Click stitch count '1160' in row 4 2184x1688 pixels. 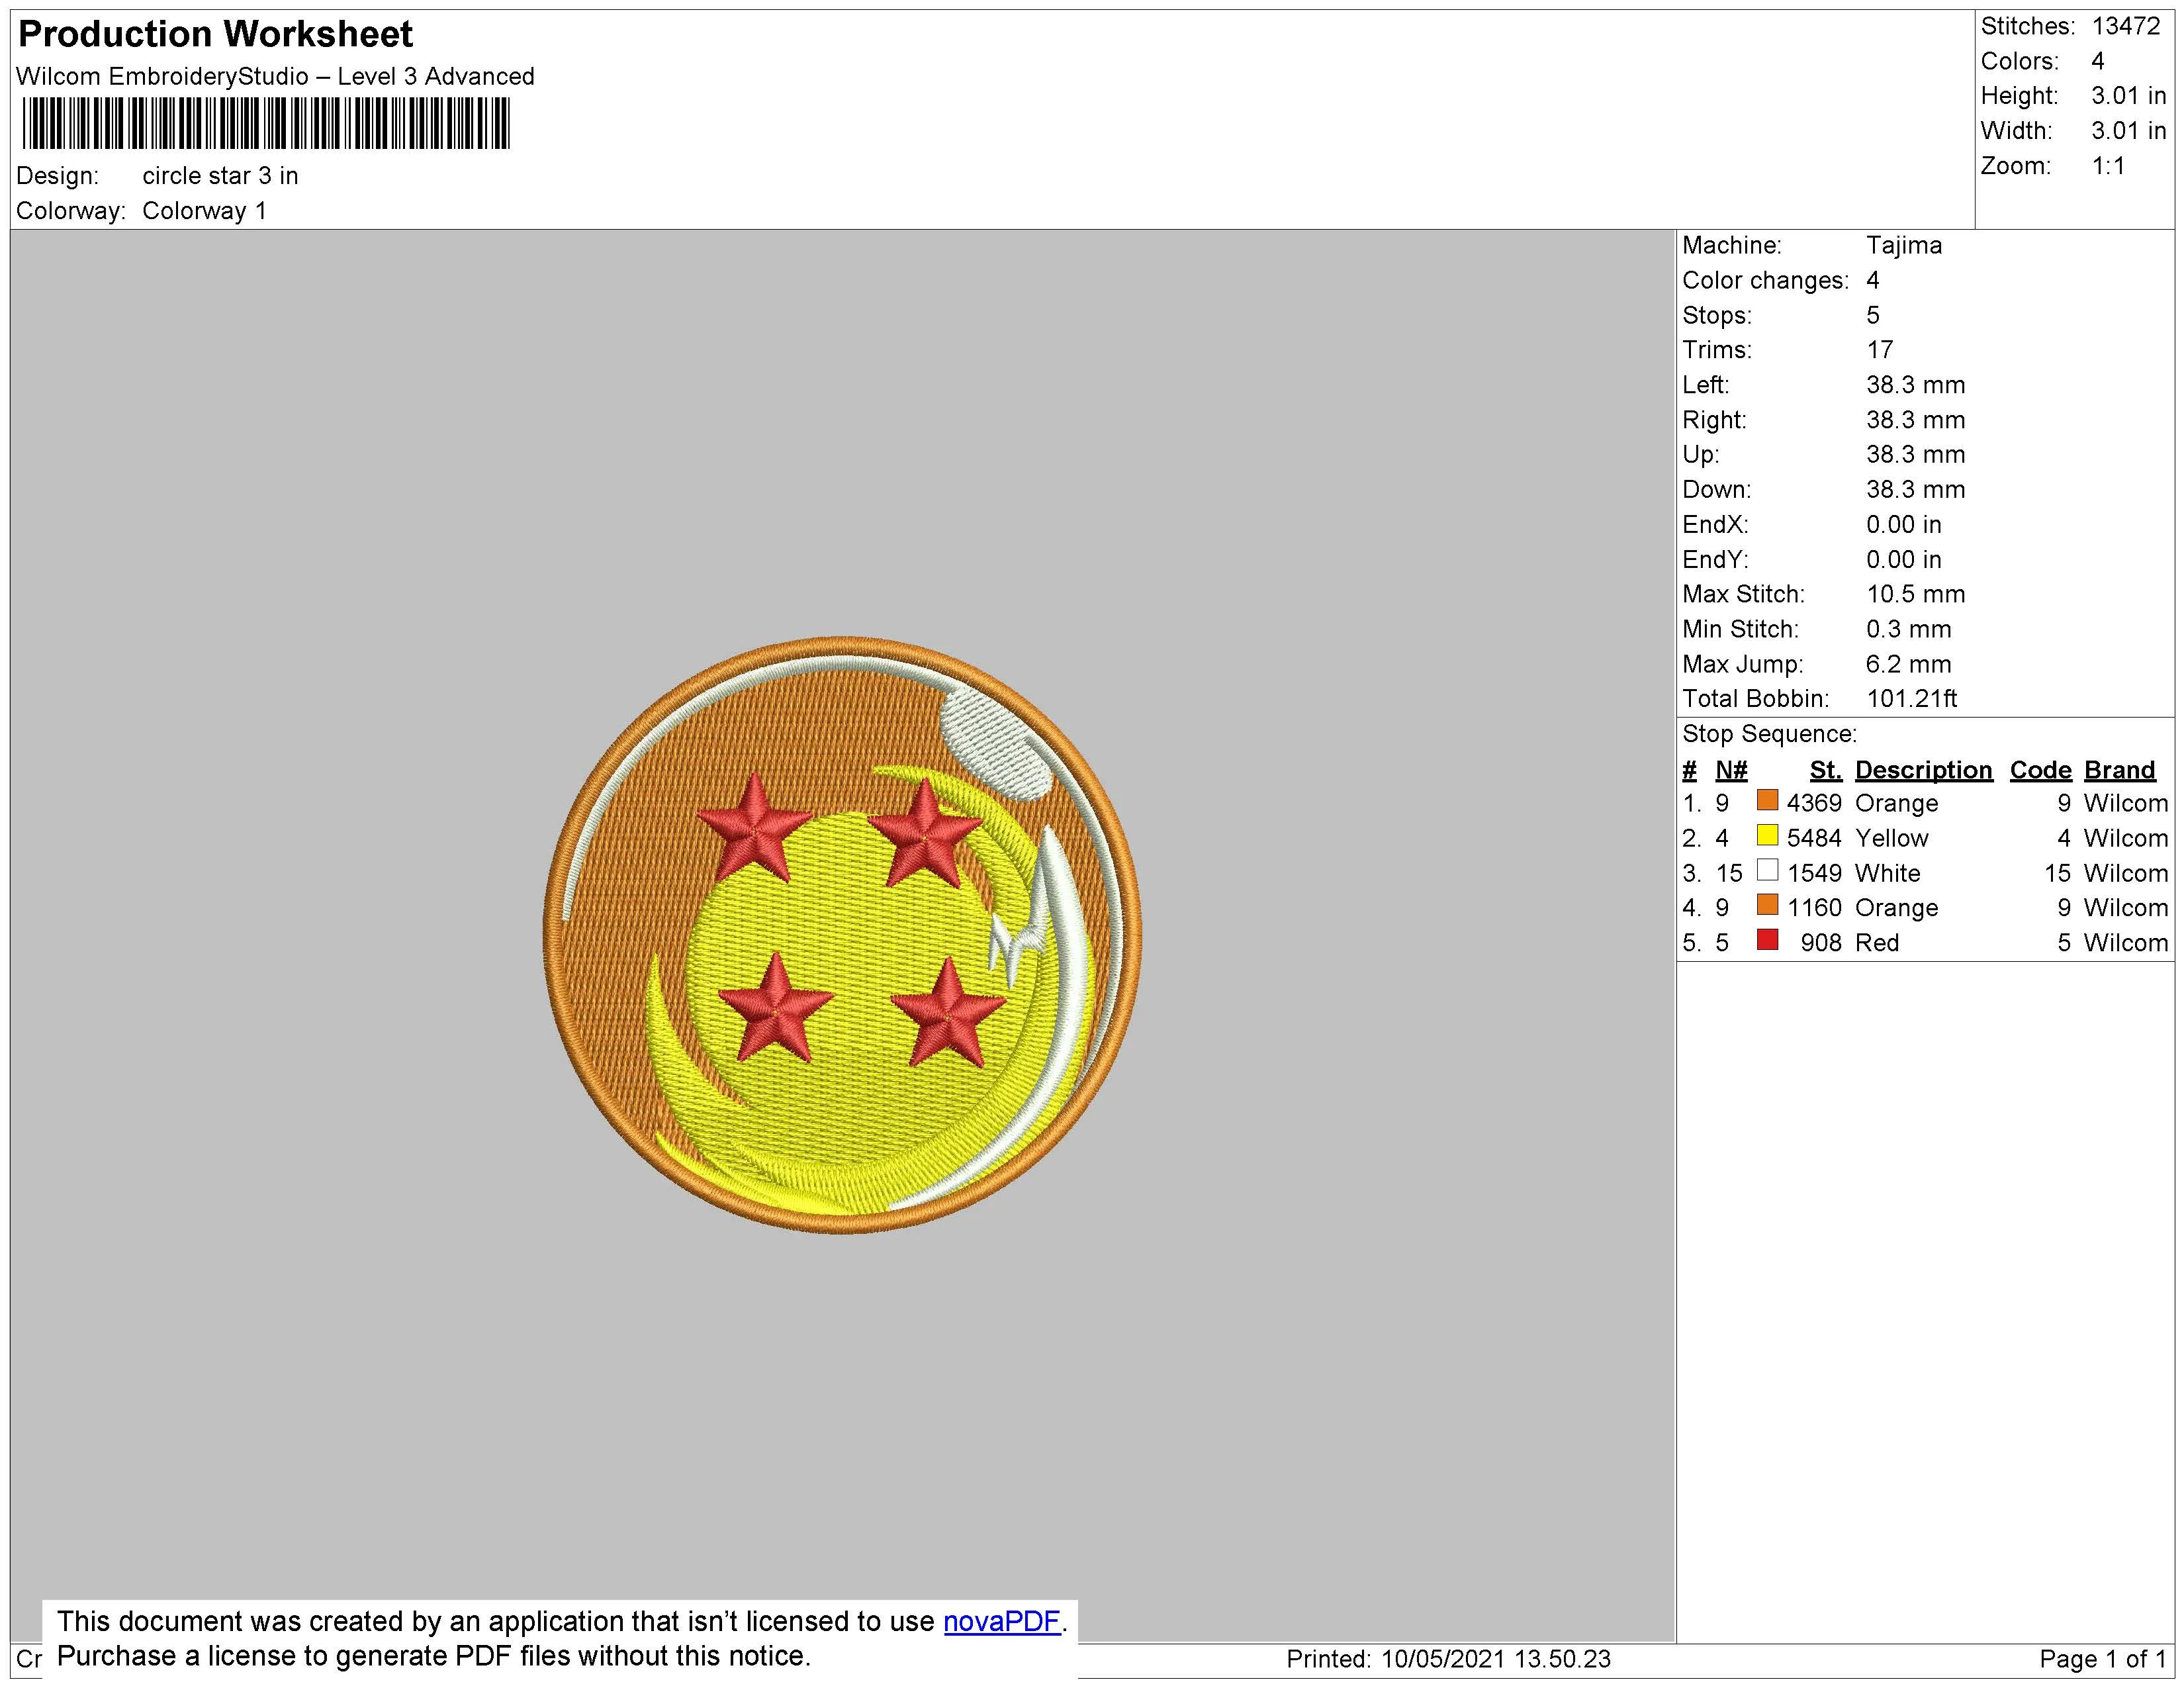tap(1814, 908)
